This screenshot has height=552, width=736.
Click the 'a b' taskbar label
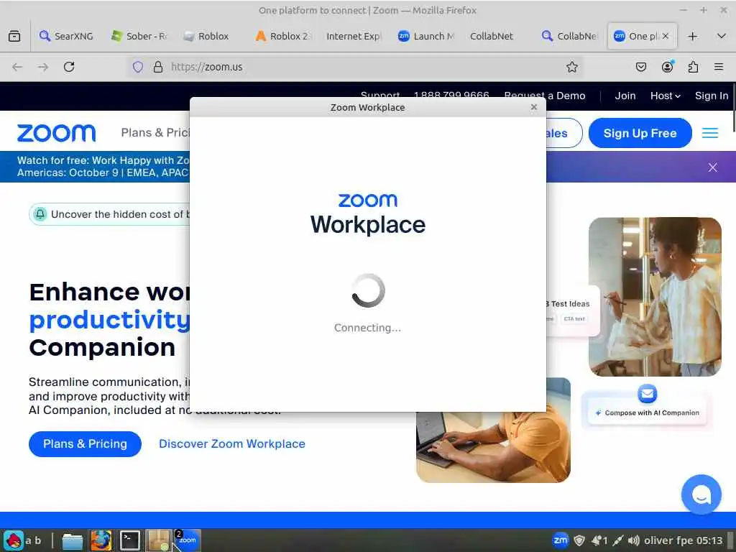tap(33, 540)
